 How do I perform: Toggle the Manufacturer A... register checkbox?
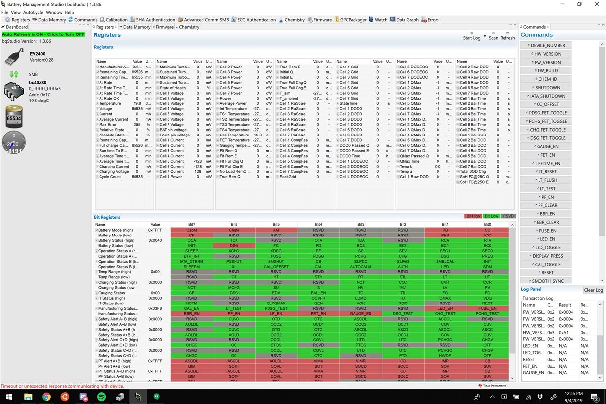pyautogui.click(x=98, y=67)
